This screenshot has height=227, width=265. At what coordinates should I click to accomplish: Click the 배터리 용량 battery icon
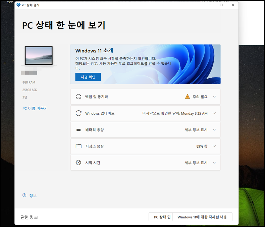pos(79,130)
